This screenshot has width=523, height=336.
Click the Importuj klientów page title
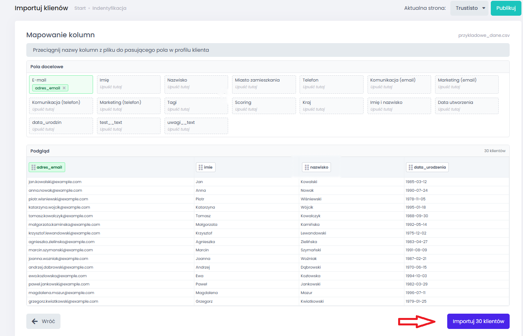point(41,8)
